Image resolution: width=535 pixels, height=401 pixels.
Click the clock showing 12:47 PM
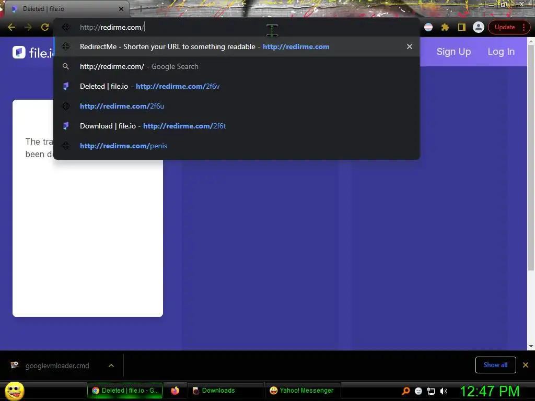click(490, 391)
